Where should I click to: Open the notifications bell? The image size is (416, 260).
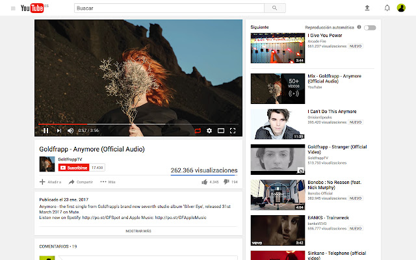(387, 8)
